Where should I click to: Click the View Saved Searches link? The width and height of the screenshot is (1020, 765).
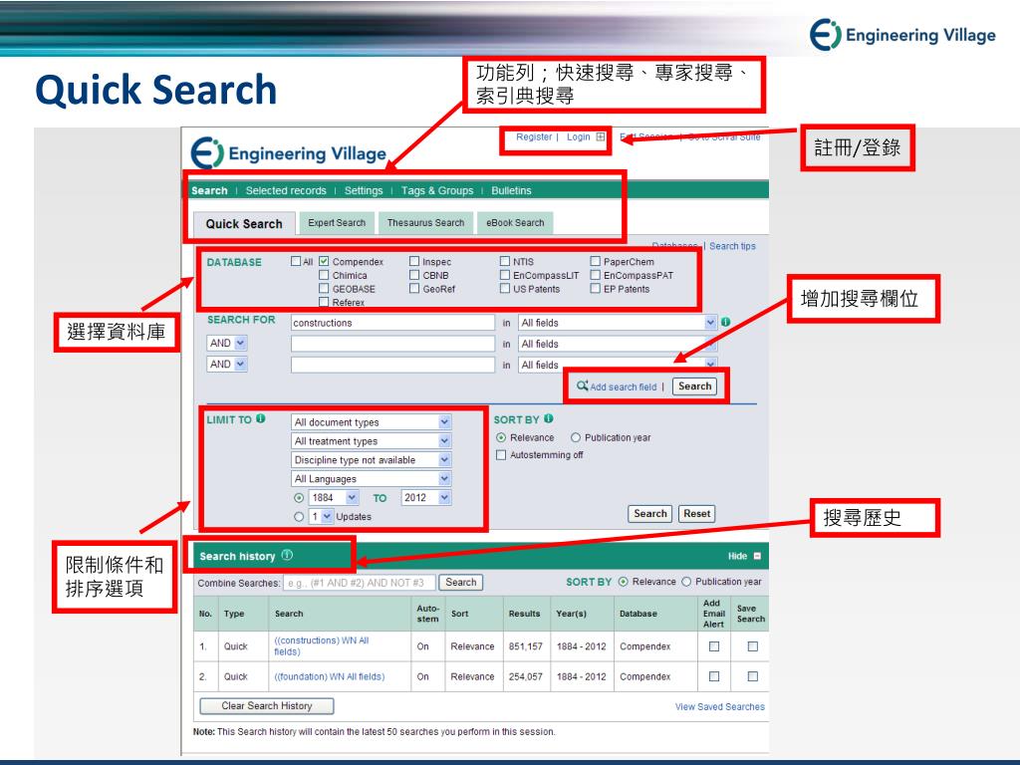point(720,706)
